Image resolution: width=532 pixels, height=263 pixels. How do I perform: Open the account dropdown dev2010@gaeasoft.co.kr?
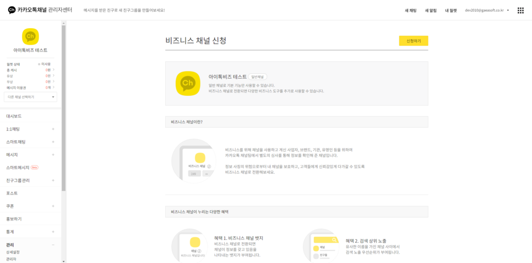point(487,10)
